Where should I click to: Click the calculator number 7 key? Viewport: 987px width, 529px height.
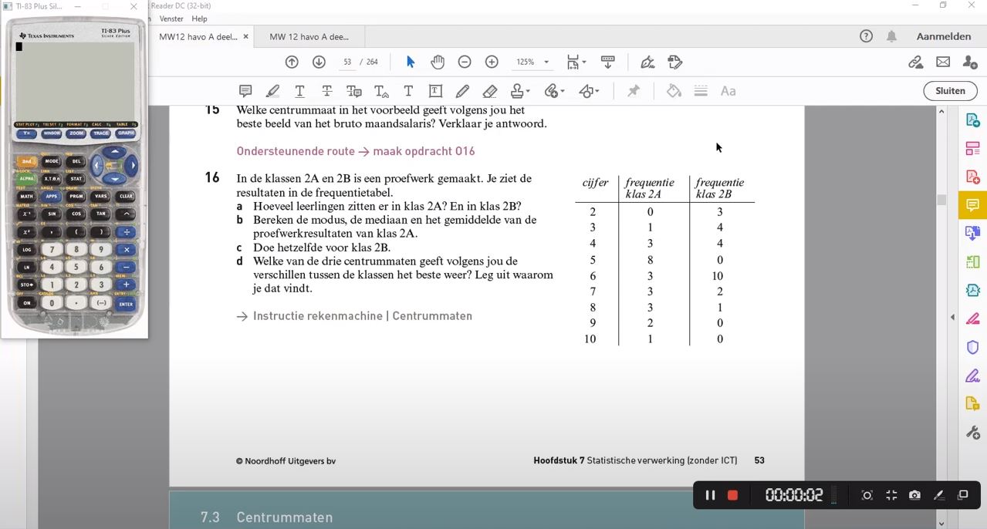point(52,249)
